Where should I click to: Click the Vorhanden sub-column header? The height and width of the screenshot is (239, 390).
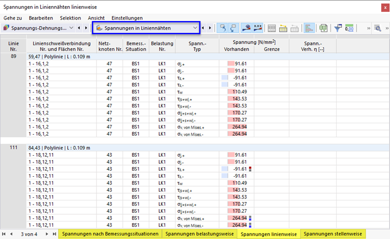[236, 49]
